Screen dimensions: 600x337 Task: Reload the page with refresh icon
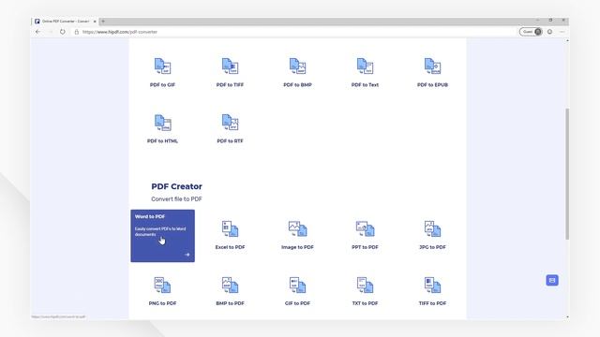click(x=63, y=32)
